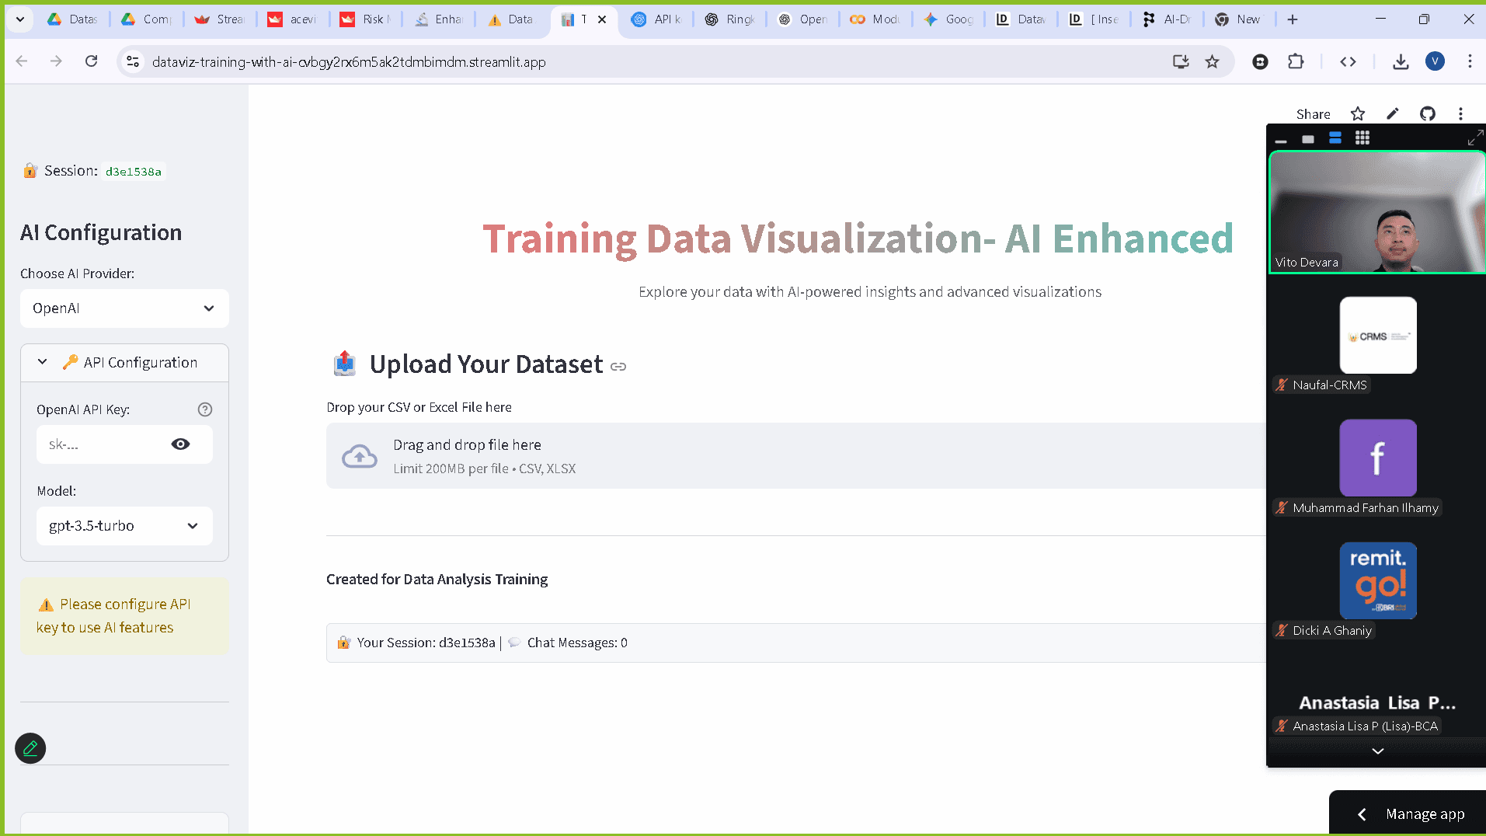The width and height of the screenshot is (1486, 836).
Task: Switch to the API k browser tab
Action: (658, 19)
